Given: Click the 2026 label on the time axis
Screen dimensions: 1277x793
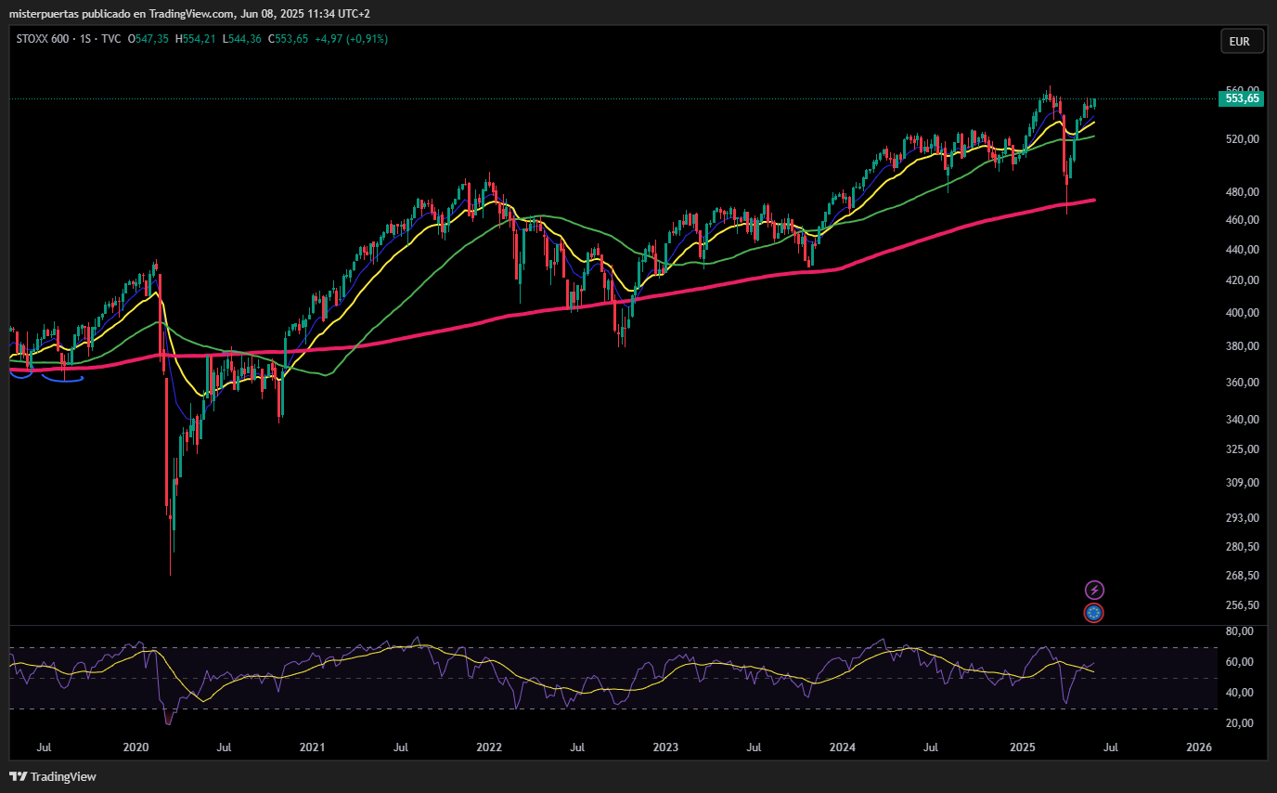Looking at the screenshot, I should pos(1199,747).
